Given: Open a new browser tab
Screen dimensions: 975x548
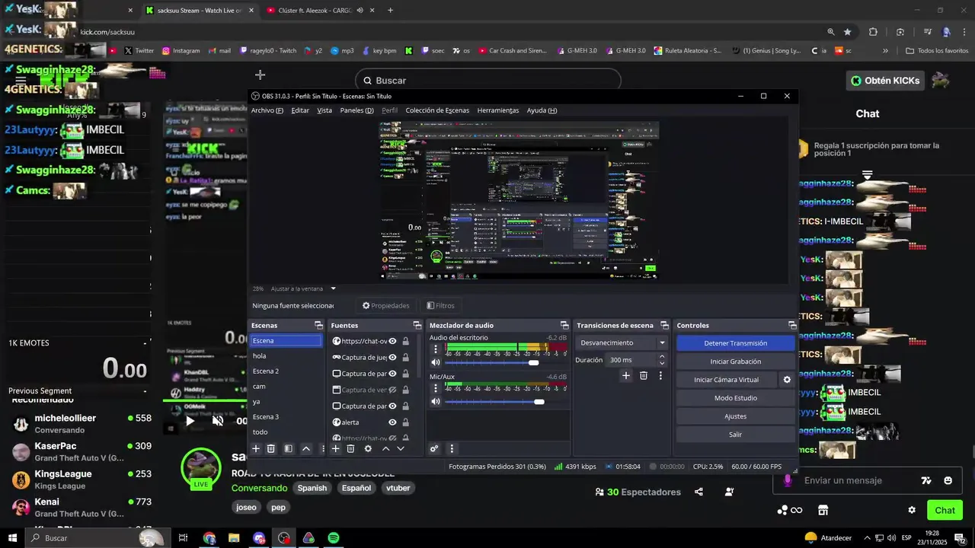Looking at the screenshot, I should (390, 11).
